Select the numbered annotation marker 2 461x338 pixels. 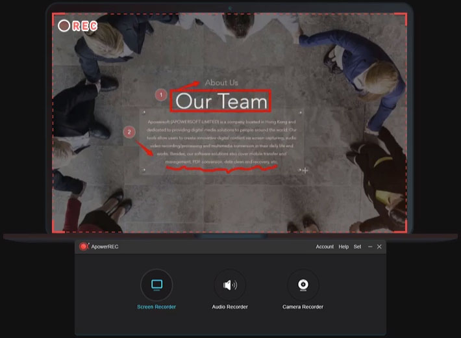click(x=129, y=132)
